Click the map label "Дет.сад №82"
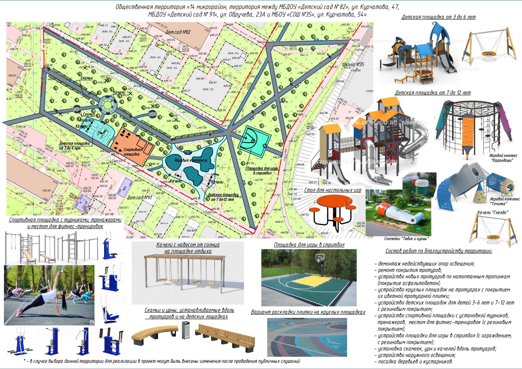This screenshot has width=522, height=369. coord(178,32)
